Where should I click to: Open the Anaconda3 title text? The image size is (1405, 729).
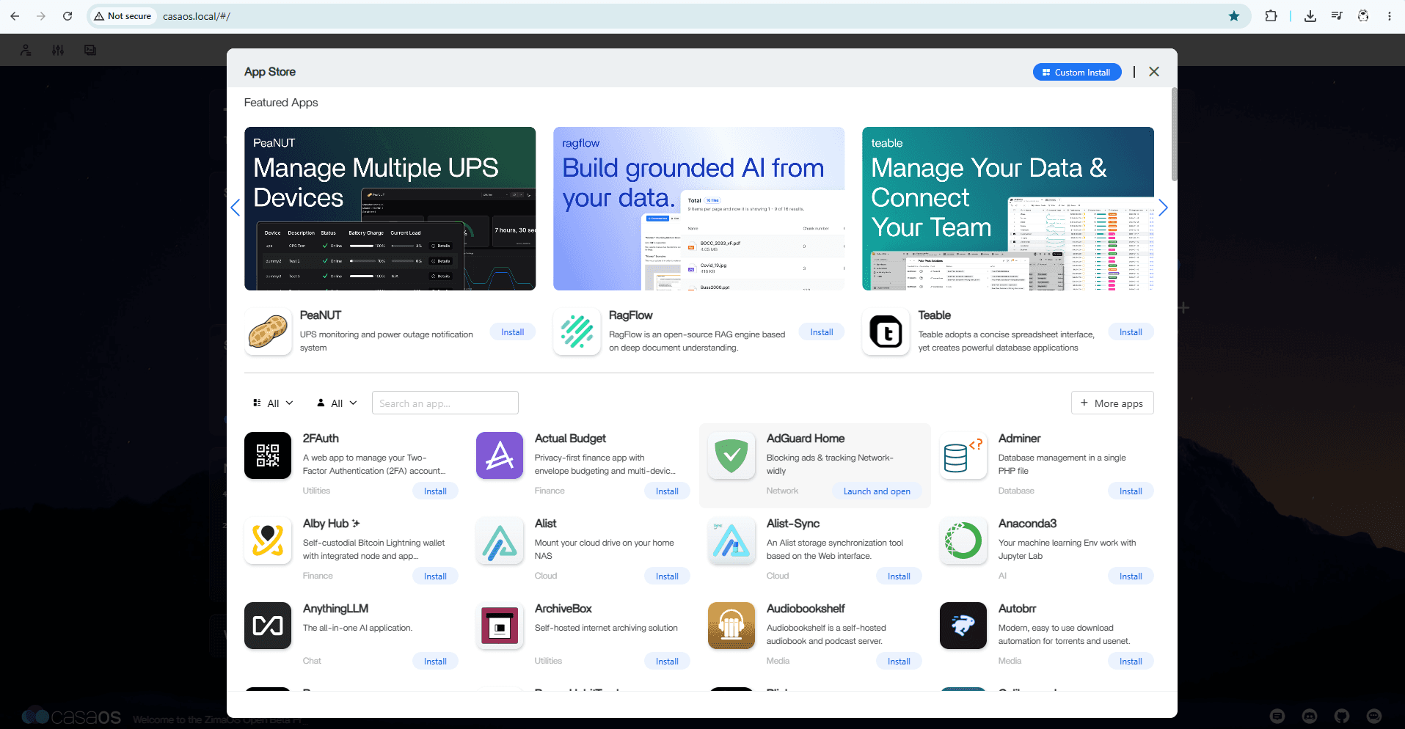[x=1027, y=524]
